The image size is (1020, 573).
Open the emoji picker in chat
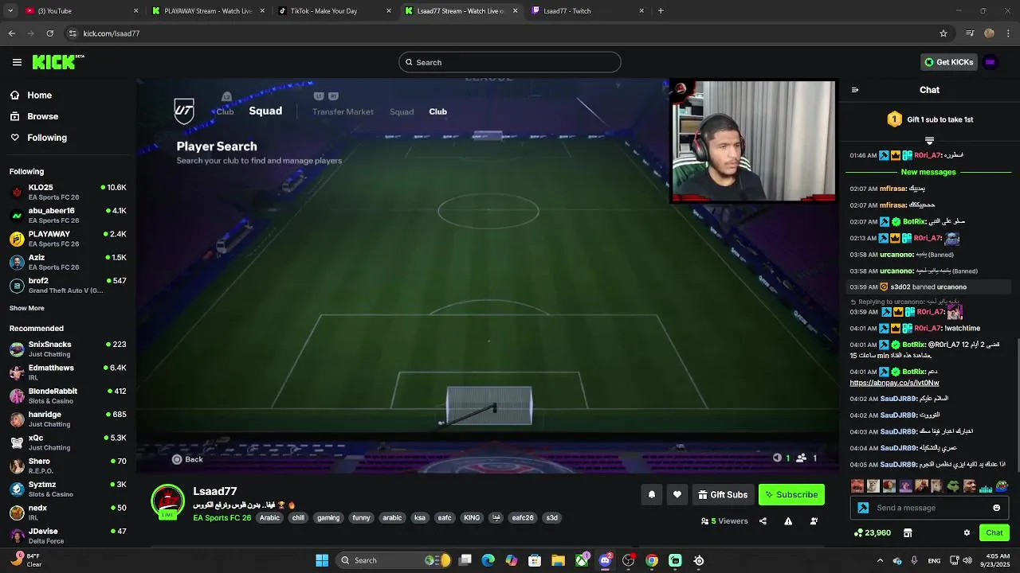[x=996, y=508]
